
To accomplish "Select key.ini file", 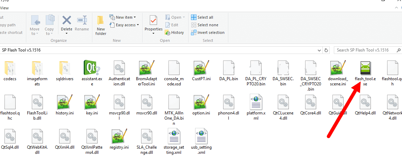I will point(92,105).
